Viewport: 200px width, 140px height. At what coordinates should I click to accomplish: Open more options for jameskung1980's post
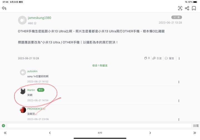click(179, 58)
